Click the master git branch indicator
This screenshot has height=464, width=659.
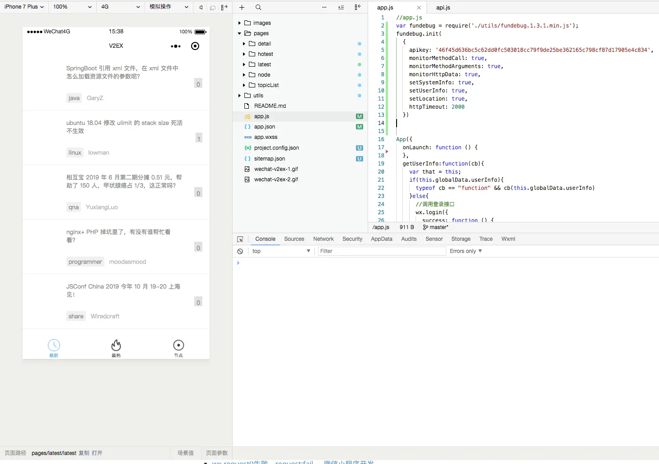coord(436,227)
